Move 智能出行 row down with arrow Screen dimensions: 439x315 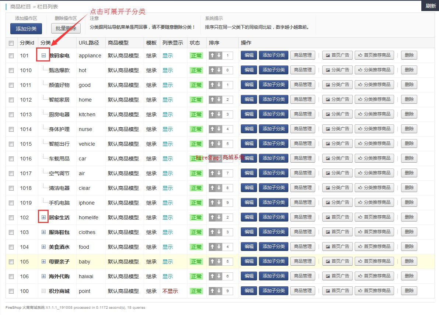pyautogui.click(x=219, y=144)
